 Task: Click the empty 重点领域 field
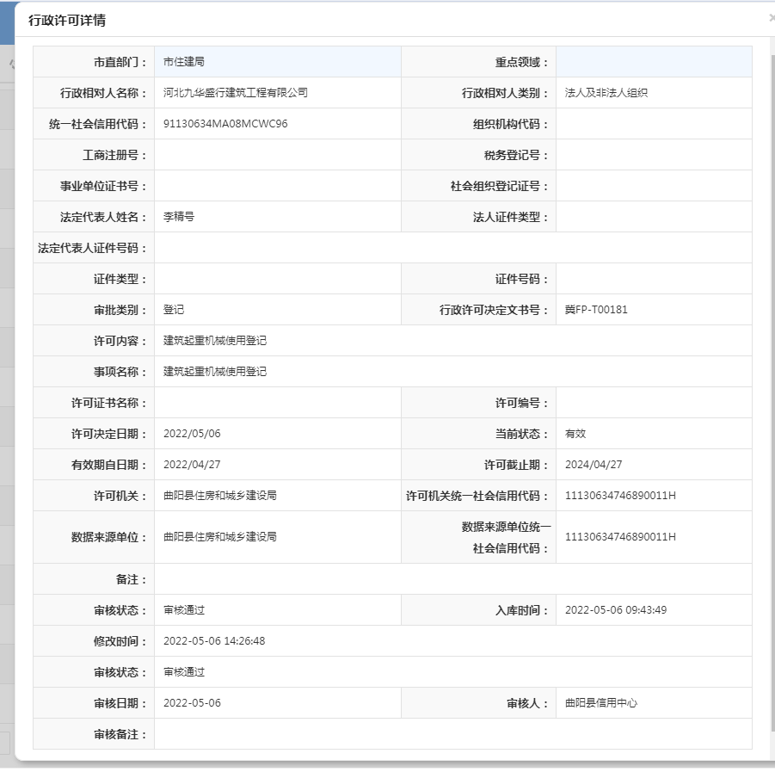654,62
